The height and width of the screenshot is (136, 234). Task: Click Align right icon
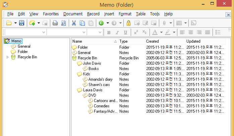click(199, 32)
